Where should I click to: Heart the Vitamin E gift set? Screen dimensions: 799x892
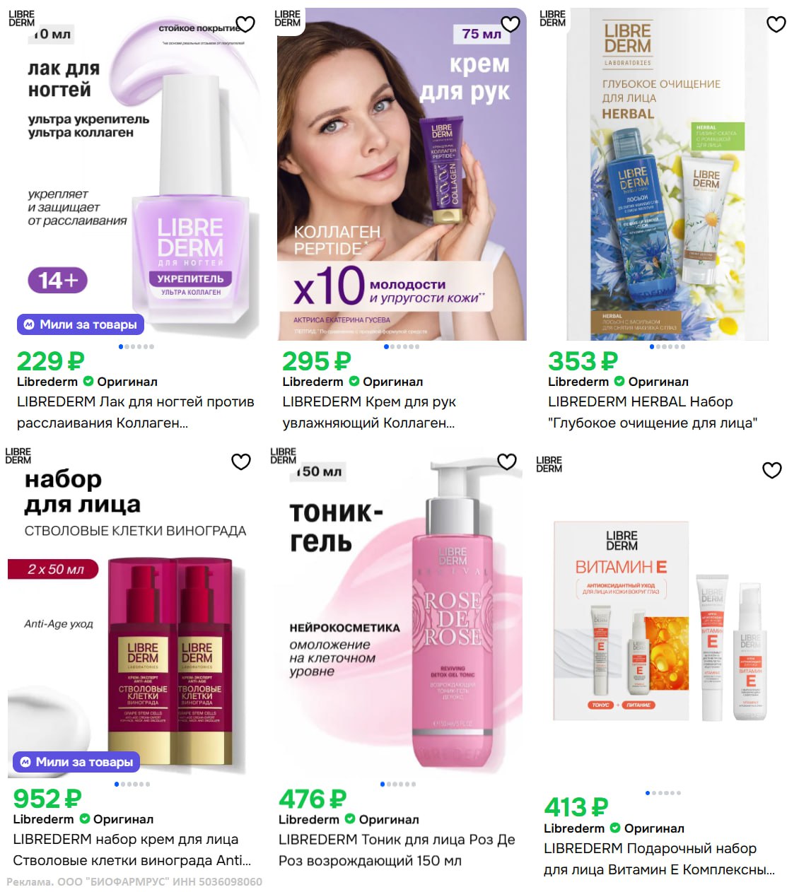772,470
